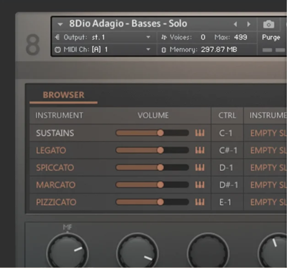The image size is (288, 268).
Task: Click keyboard icon in SUSTAINS row
Action: point(200,133)
